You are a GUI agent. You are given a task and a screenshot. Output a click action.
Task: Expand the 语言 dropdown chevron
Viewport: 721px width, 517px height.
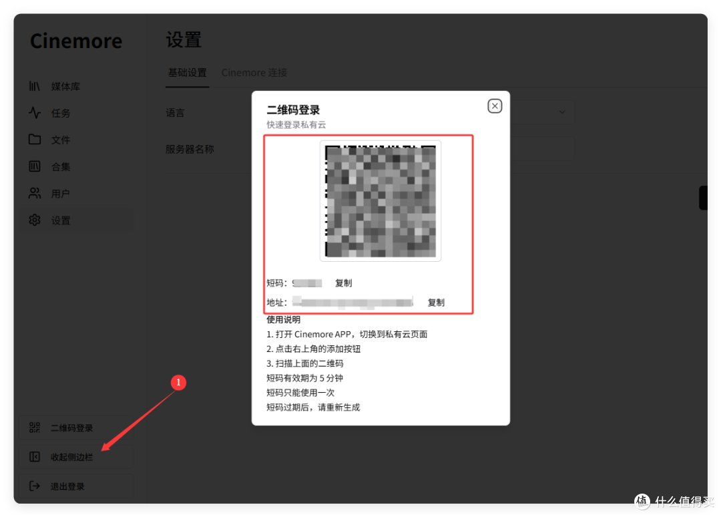pos(562,112)
